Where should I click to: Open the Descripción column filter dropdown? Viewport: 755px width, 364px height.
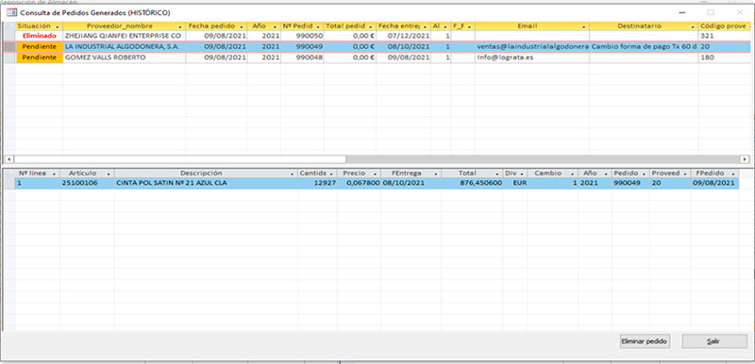(x=293, y=174)
